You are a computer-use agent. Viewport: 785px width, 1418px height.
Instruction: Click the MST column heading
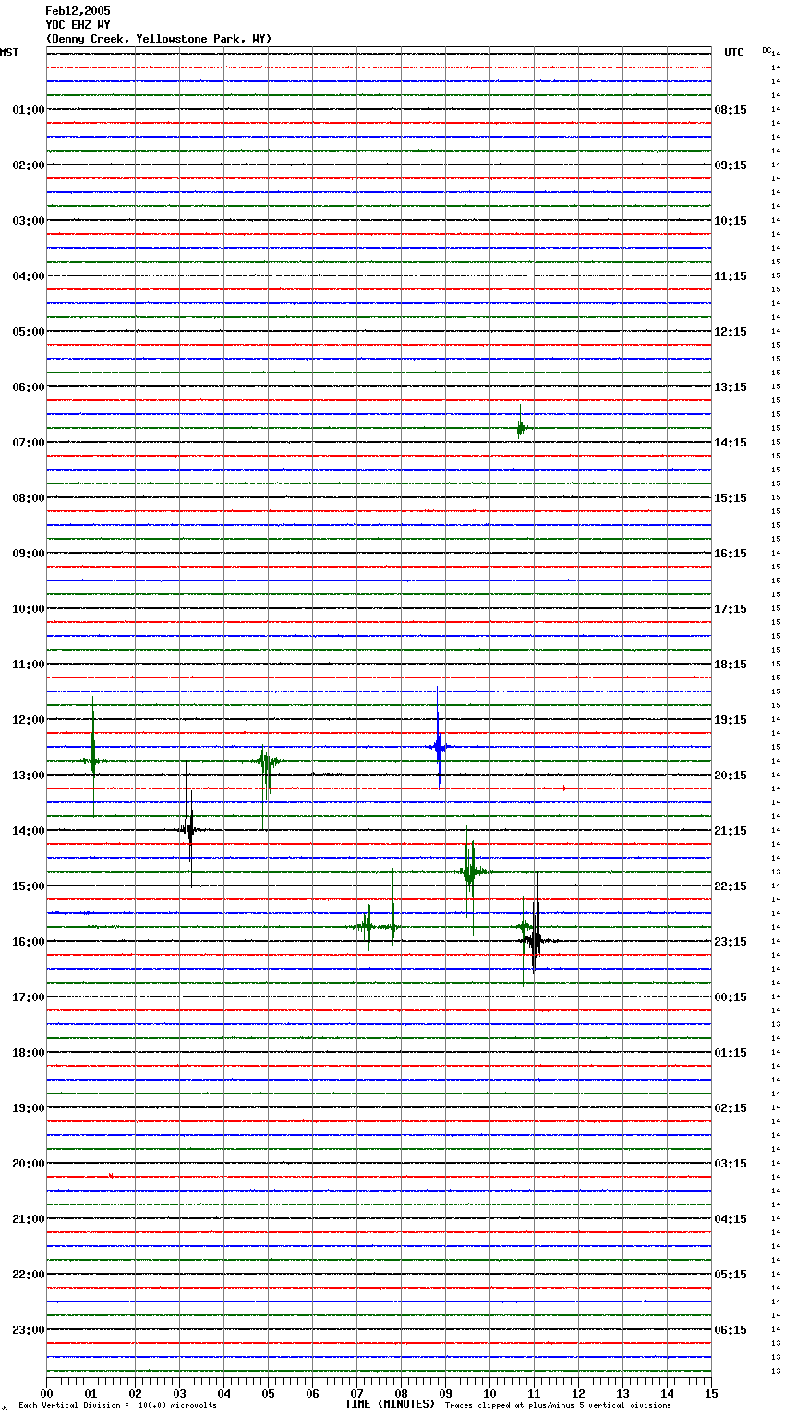(x=9, y=53)
